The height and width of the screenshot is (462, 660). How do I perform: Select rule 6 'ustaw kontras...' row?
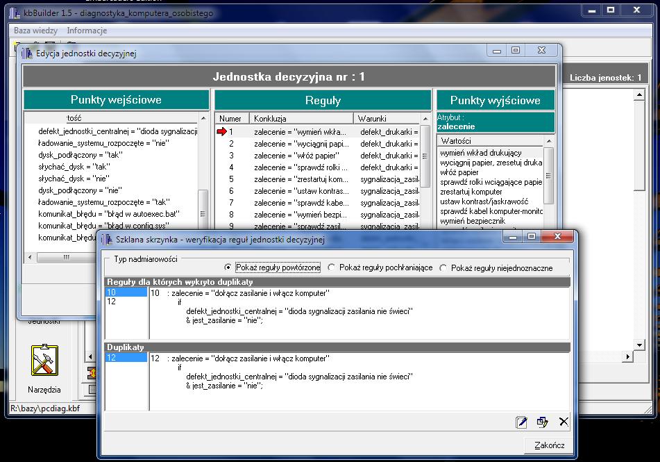tap(318, 191)
